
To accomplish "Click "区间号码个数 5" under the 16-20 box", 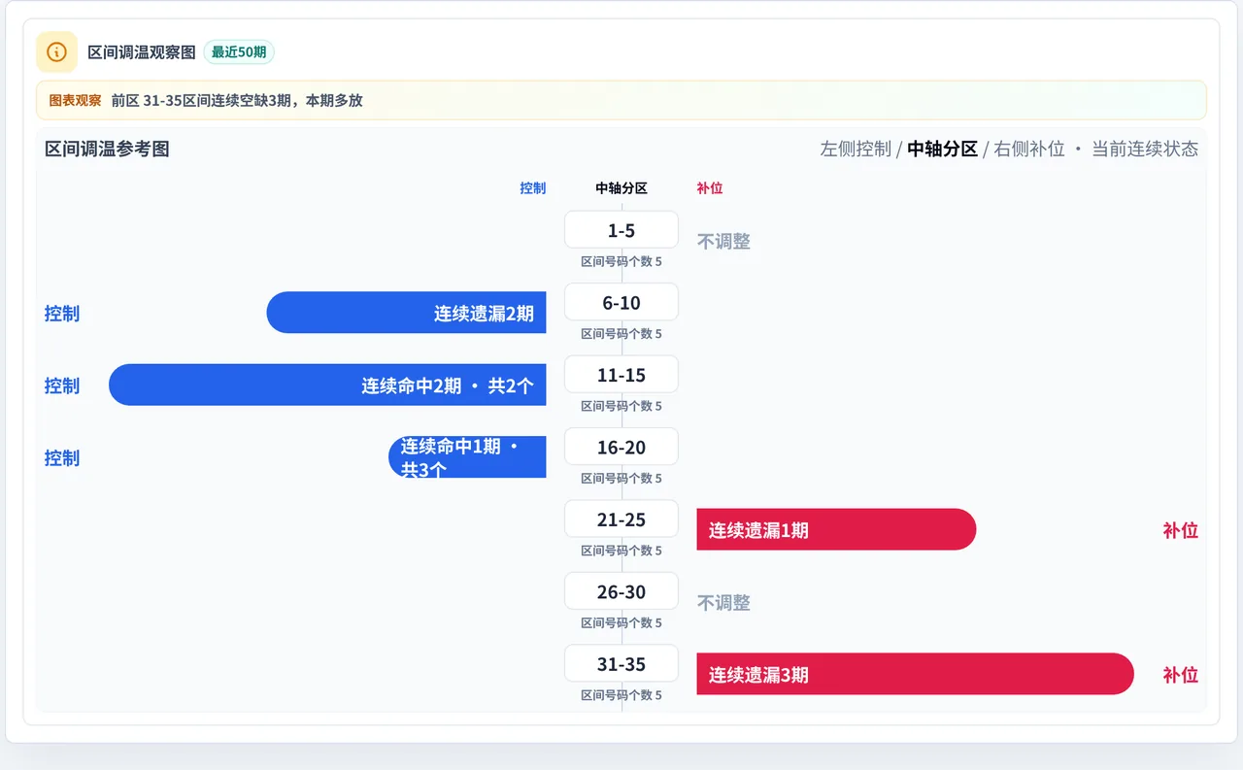I will coord(621,479).
